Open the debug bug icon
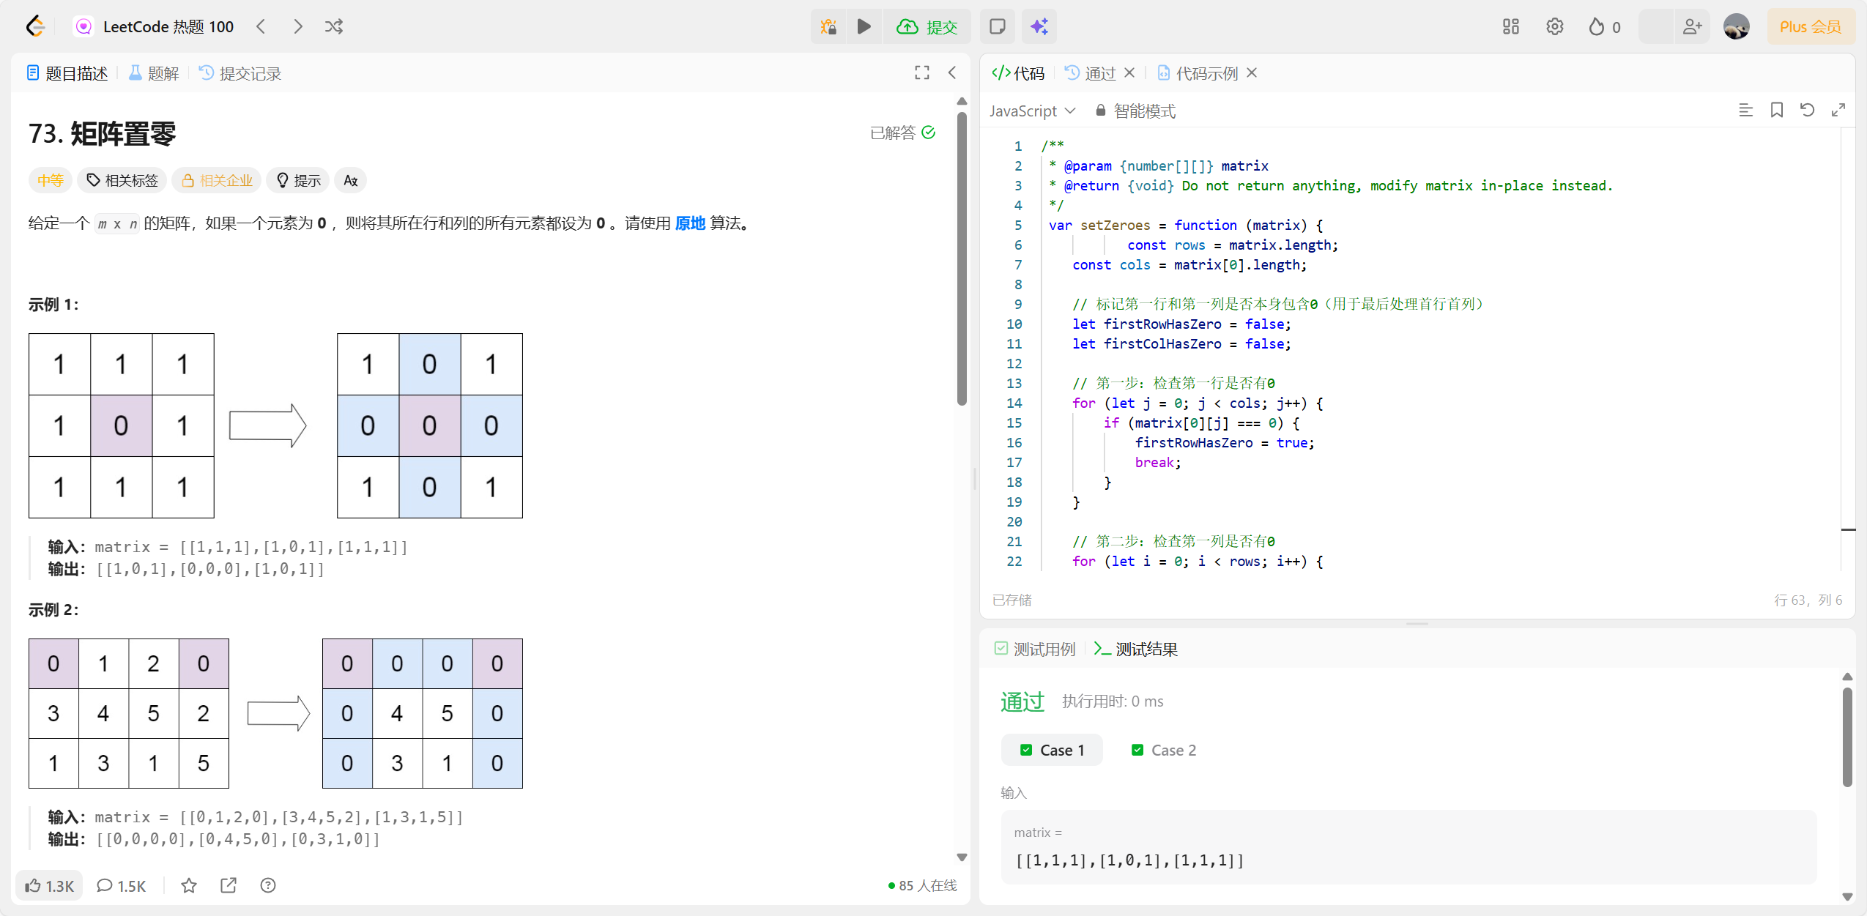1867x916 pixels. 828,27
